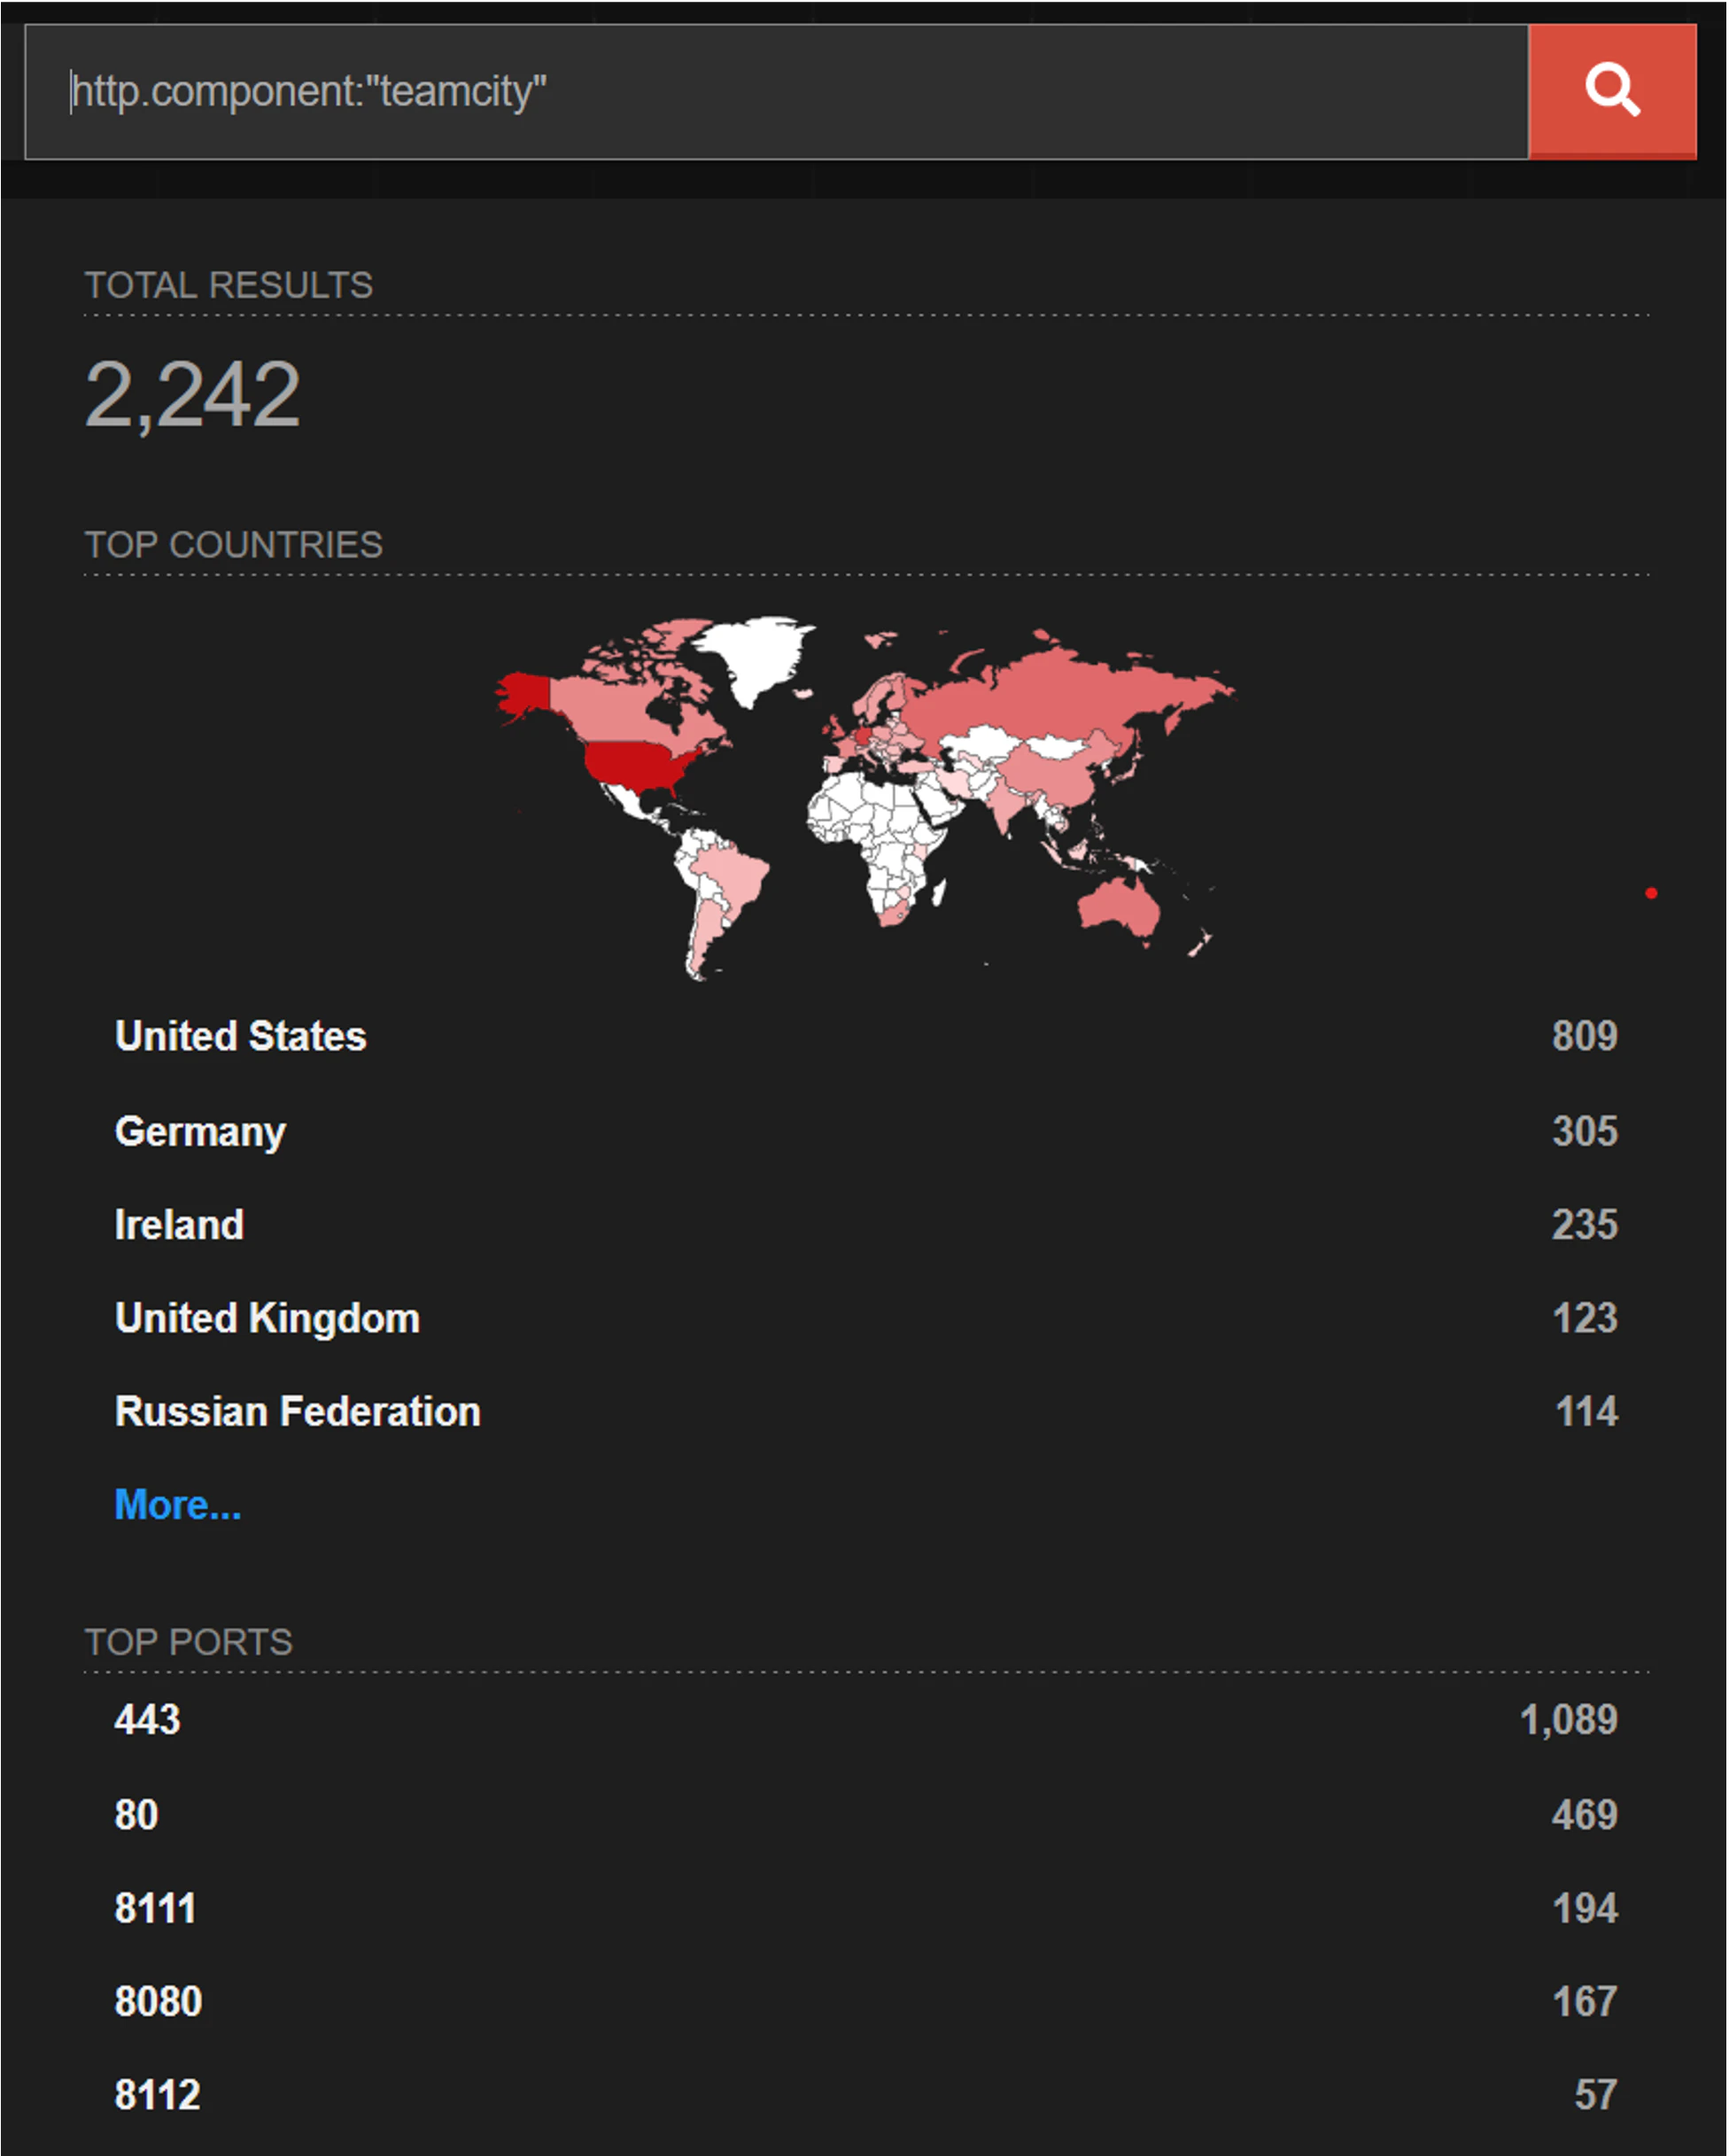Viewport: 1729px width, 2156px height.
Task: Click the red search magnifier button
Action: (1612, 91)
